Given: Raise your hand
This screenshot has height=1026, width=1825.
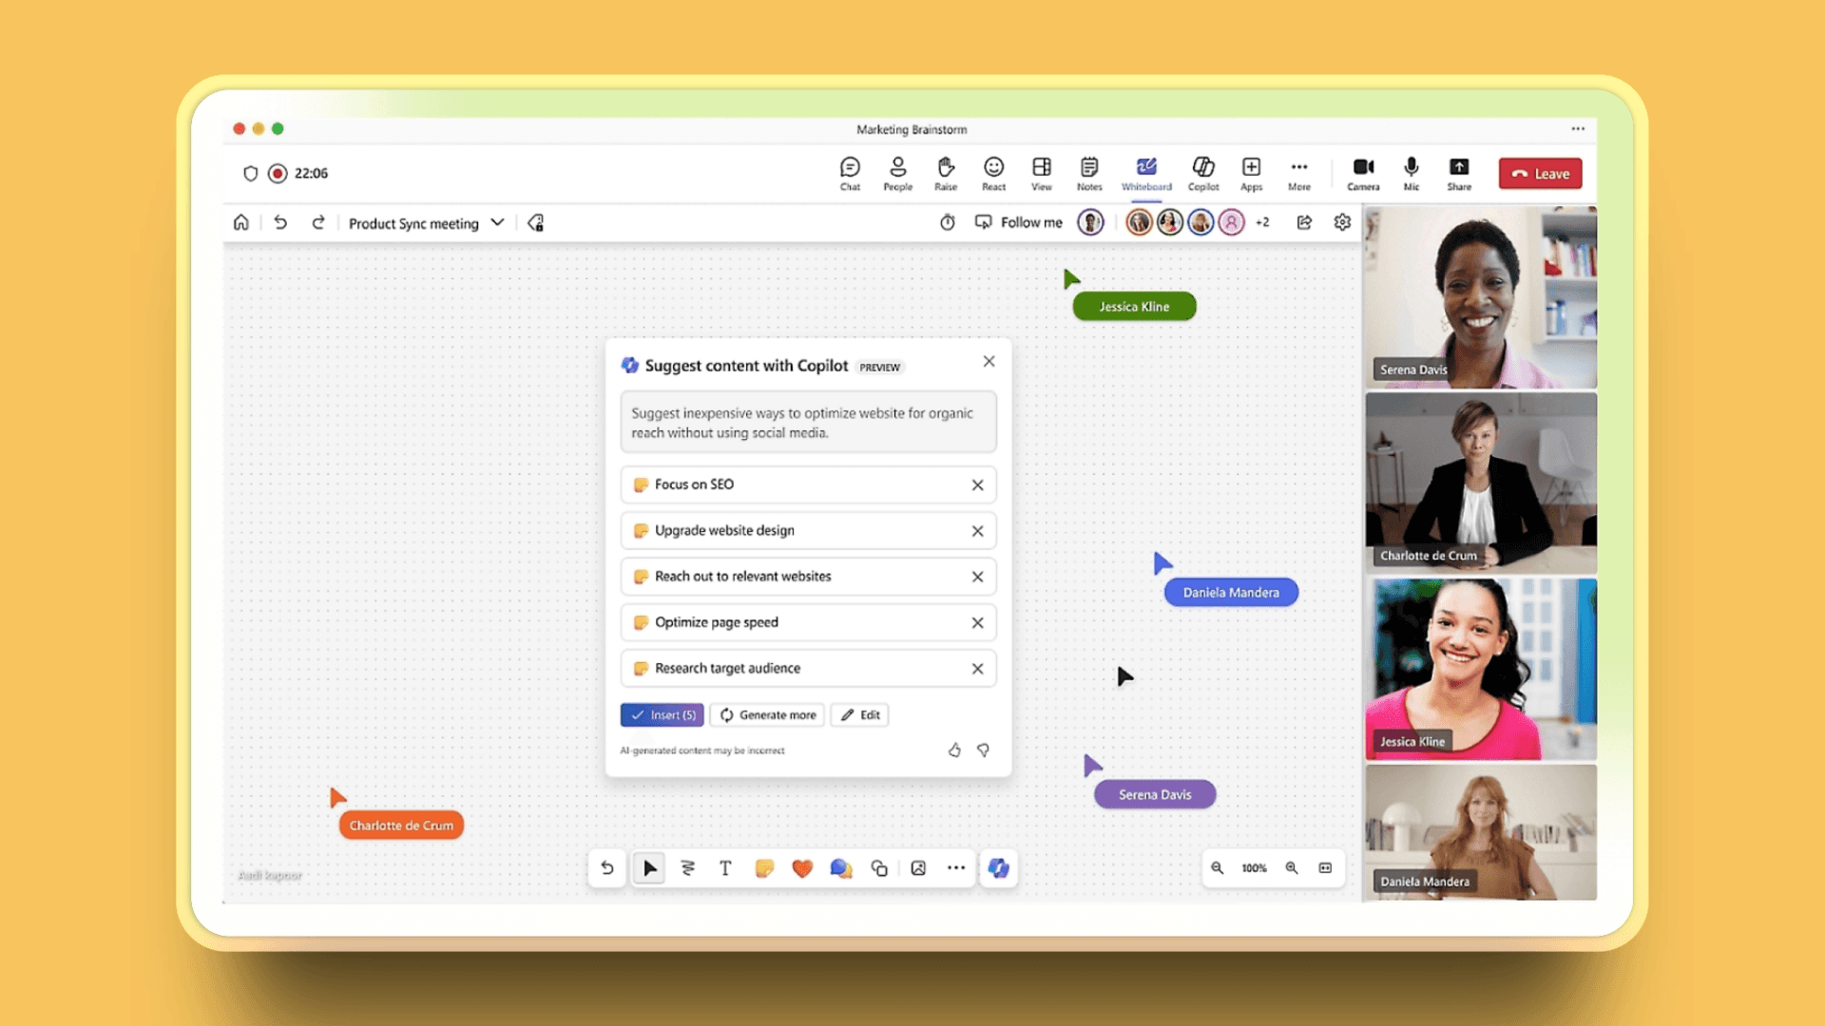Looking at the screenshot, I should tap(946, 174).
